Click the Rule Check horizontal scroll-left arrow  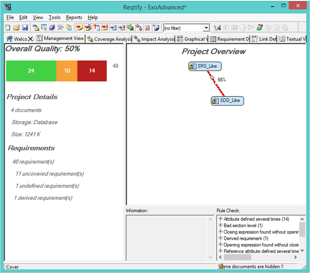(x=220, y=257)
